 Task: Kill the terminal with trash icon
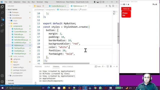[111, 66]
